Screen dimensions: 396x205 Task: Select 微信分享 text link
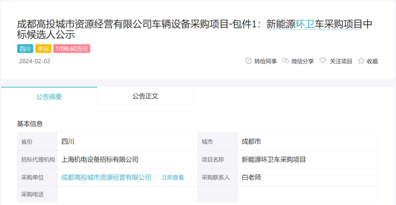click(302, 61)
